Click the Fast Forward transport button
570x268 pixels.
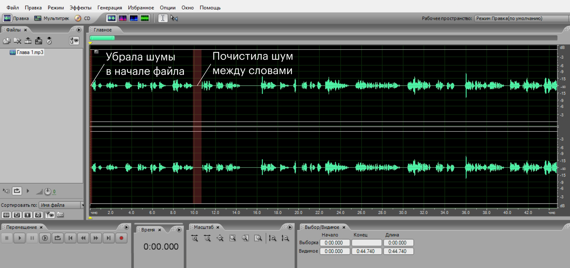coord(96,238)
